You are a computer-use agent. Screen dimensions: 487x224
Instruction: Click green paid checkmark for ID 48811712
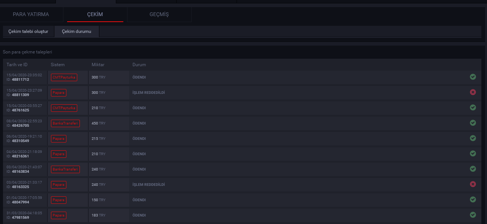473,77
